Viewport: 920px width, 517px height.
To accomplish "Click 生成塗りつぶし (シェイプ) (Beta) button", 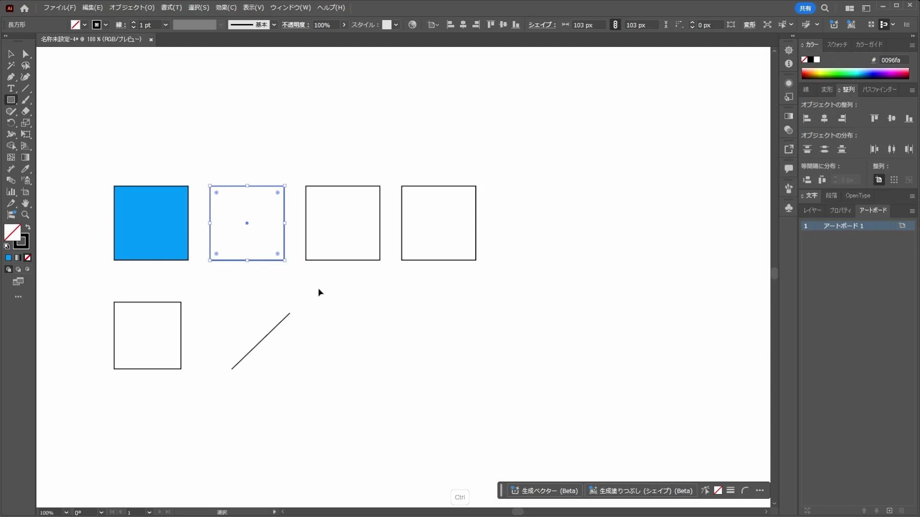I will click(x=641, y=491).
